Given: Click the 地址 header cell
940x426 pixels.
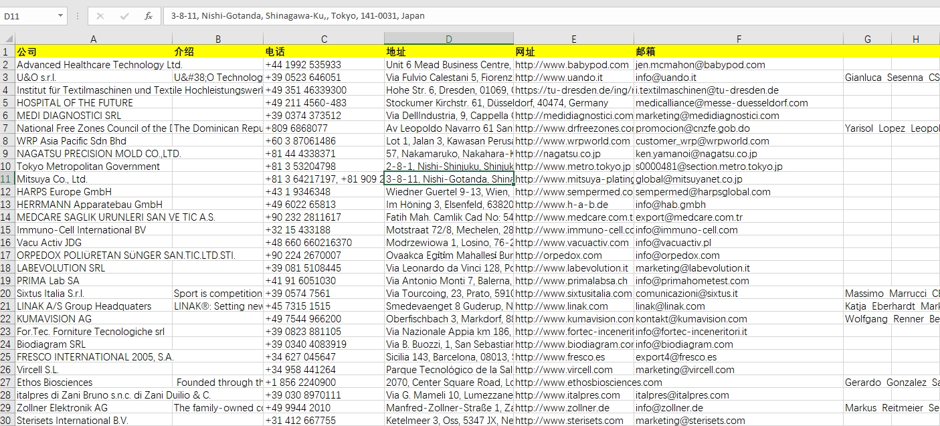Looking at the screenshot, I should pos(449,51).
